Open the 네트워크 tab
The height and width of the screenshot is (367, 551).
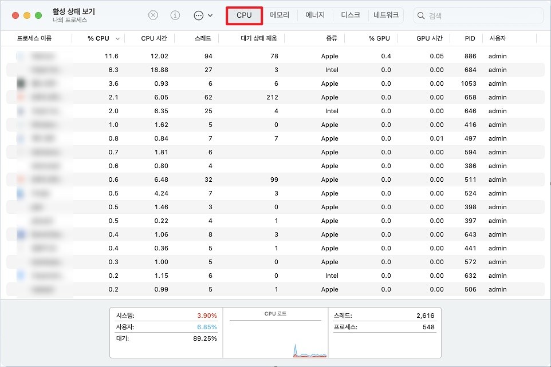tap(386, 15)
